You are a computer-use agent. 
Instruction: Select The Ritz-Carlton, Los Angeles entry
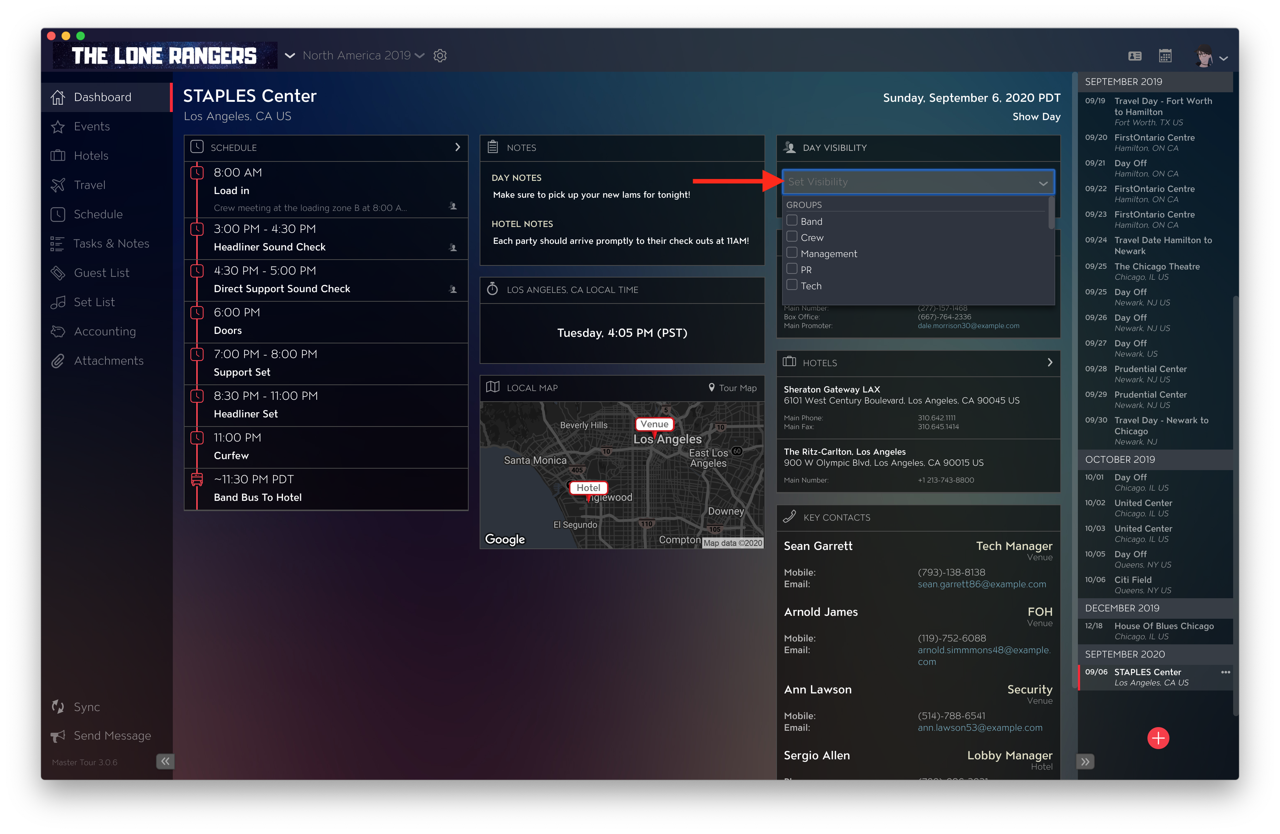click(x=918, y=466)
